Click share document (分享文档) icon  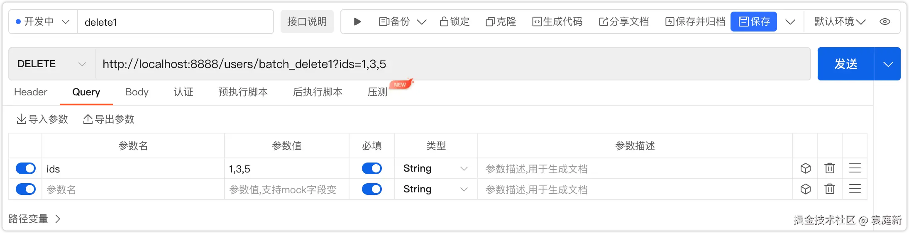[x=603, y=22]
